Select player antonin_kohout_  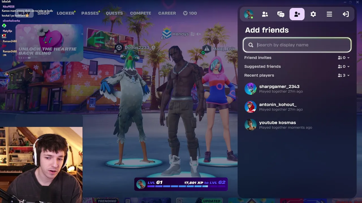(297, 107)
